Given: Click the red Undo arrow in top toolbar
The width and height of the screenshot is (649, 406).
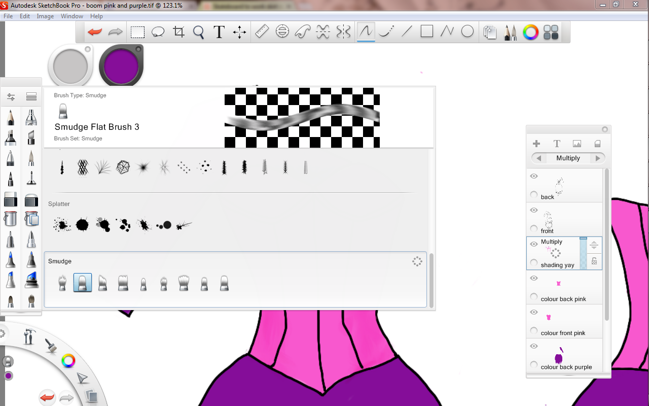Looking at the screenshot, I should click(x=95, y=32).
